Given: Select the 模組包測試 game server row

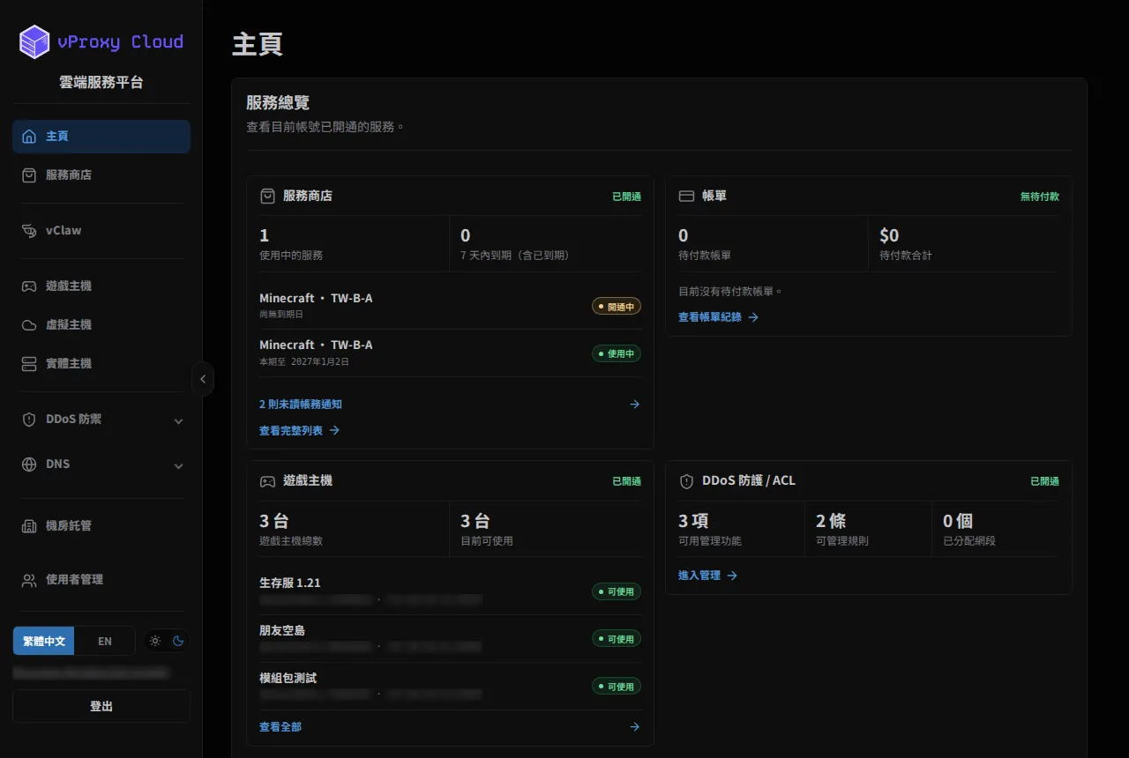Looking at the screenshot, I should coord(450,687).
